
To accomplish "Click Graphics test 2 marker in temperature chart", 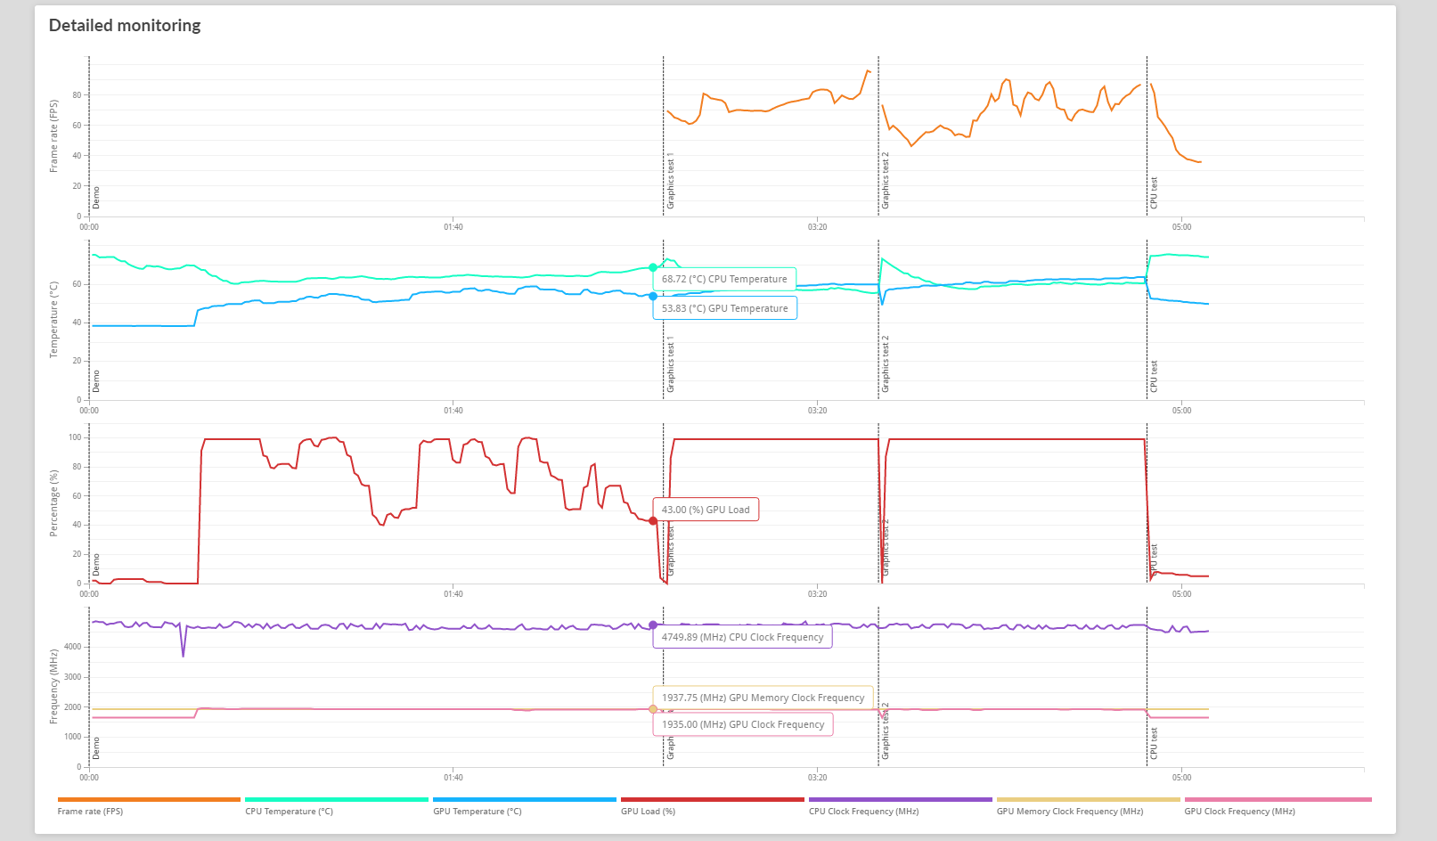I will click(886, 364).
